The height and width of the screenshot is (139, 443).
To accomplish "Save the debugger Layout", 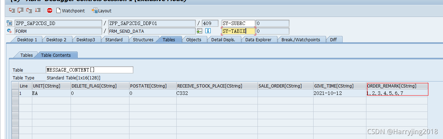I will pos(102,11).
